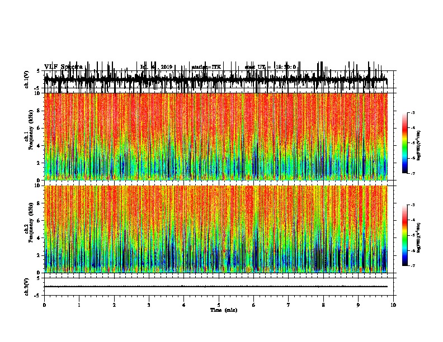Click the "4" tick on the time axis
The height and width of the screenshot is (342, 443).
(184, 305)
